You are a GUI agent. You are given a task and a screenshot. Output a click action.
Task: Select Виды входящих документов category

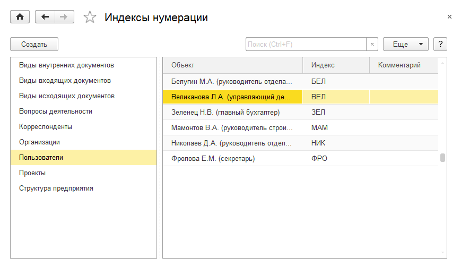click(65, 81)
